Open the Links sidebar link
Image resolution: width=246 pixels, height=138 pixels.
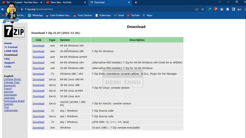pyautogui.click(x=8, y=66)
